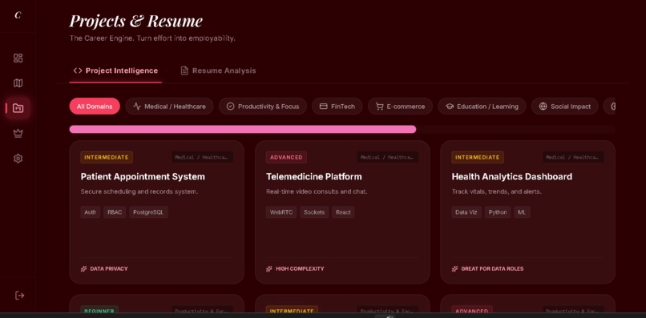Viewport: 646px width, 318px height.
Task: Select the projects folder icon in sidebar
Action: (18, 108)
